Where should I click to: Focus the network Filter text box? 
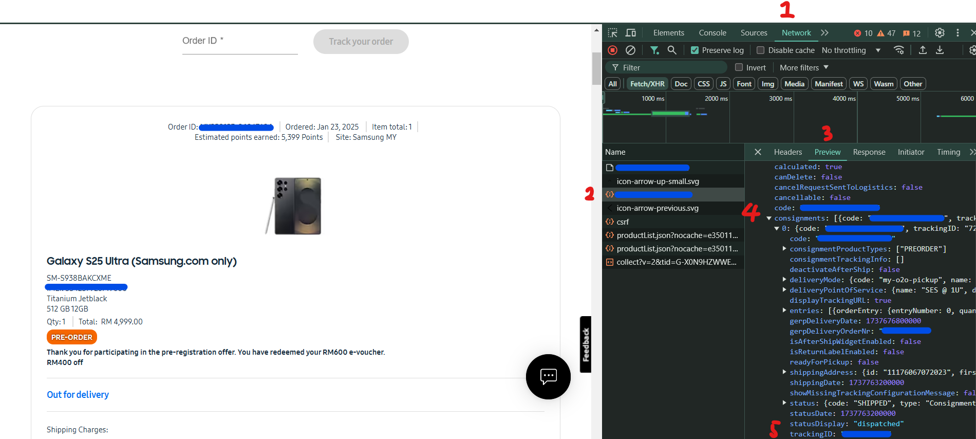666,67
